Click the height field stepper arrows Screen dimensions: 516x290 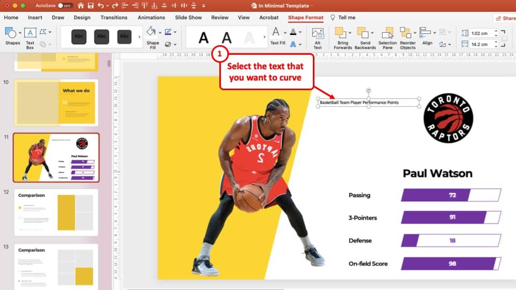click(496, 33)
